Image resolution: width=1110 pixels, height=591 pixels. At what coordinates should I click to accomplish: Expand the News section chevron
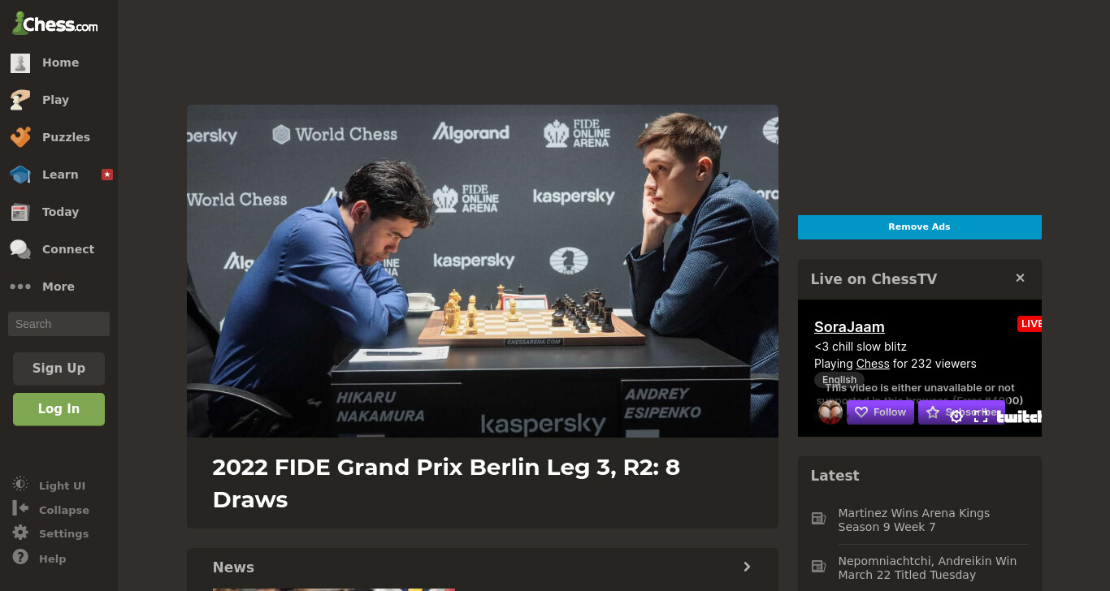click(747, 567)
